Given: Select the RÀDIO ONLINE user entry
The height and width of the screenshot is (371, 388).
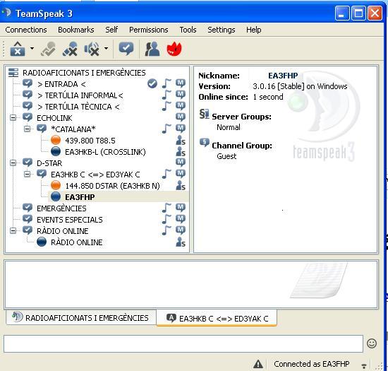Looking at the screenshot, I should click(76, 242).
